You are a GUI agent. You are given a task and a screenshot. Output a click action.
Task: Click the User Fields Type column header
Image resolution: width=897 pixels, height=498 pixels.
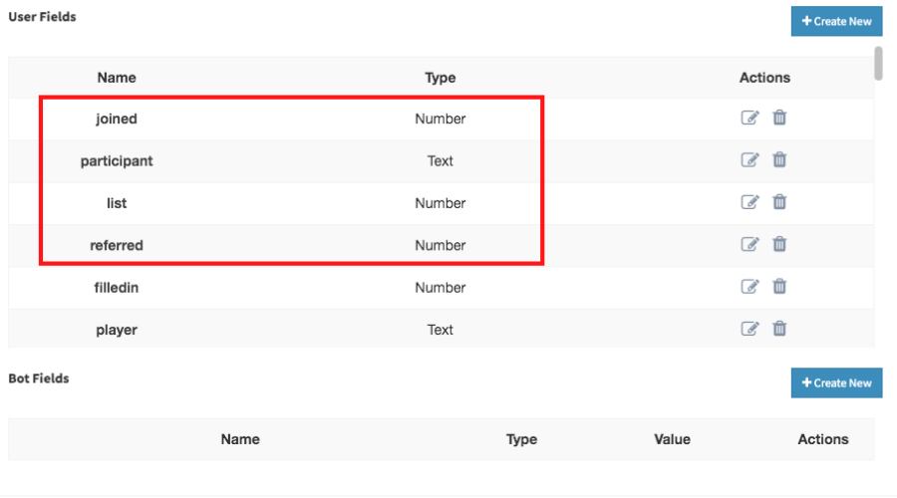tap(440, 78)
